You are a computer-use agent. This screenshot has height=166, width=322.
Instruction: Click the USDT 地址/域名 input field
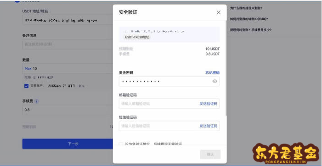(x=68, y=20)
